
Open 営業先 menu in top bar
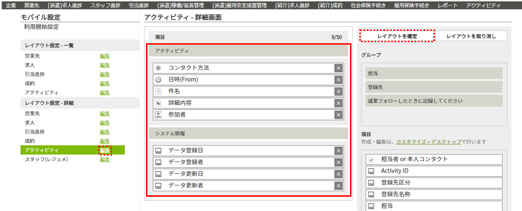point(32,5)
